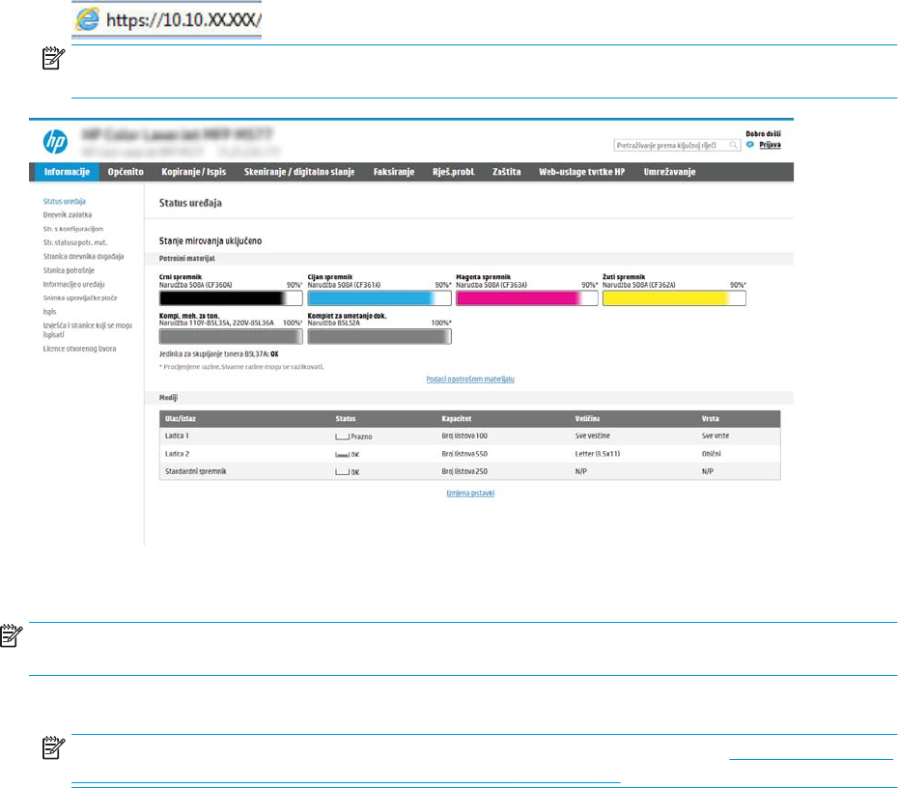The image size is (898, 788).
Task: Open the Umrežavanje tab
Action: point(669,172)
